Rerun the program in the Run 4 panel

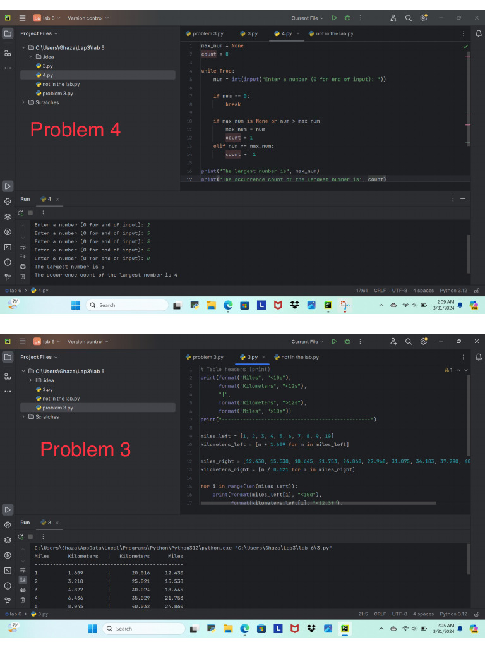(x=21, y=213)
